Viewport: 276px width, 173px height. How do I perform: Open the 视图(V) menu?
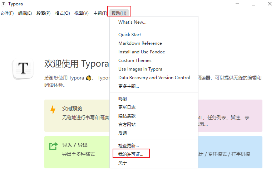pos(81,13)
